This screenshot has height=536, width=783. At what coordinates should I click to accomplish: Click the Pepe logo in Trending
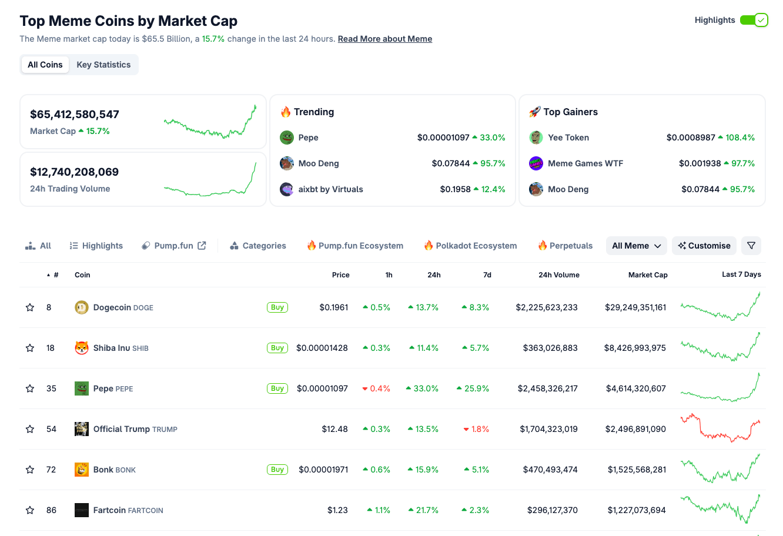click(286, 138)
